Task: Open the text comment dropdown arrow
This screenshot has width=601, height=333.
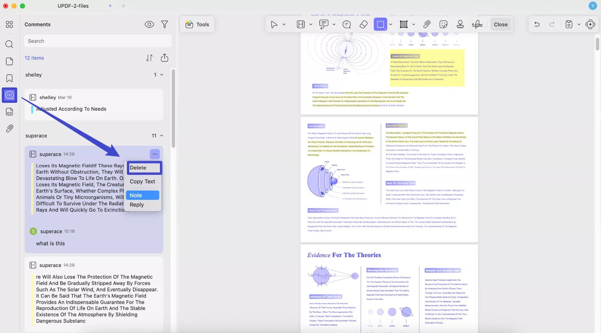Action: click(x=334, y=25)
